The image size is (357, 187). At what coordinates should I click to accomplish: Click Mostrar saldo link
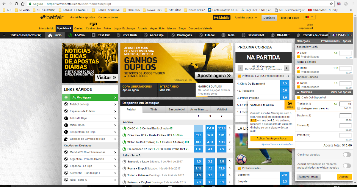[290, 18]
